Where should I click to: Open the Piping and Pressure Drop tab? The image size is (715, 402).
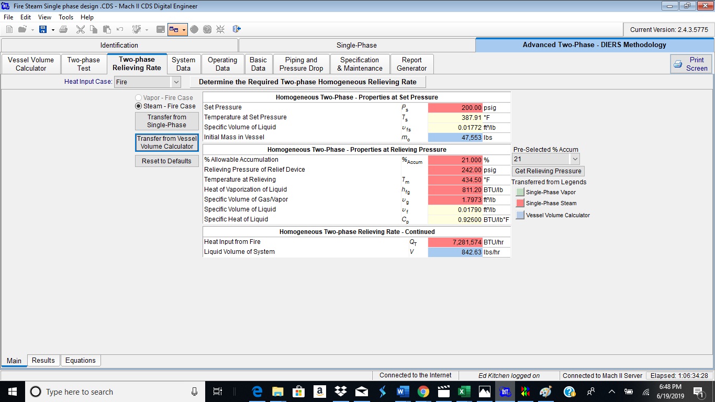pos(301,64)
